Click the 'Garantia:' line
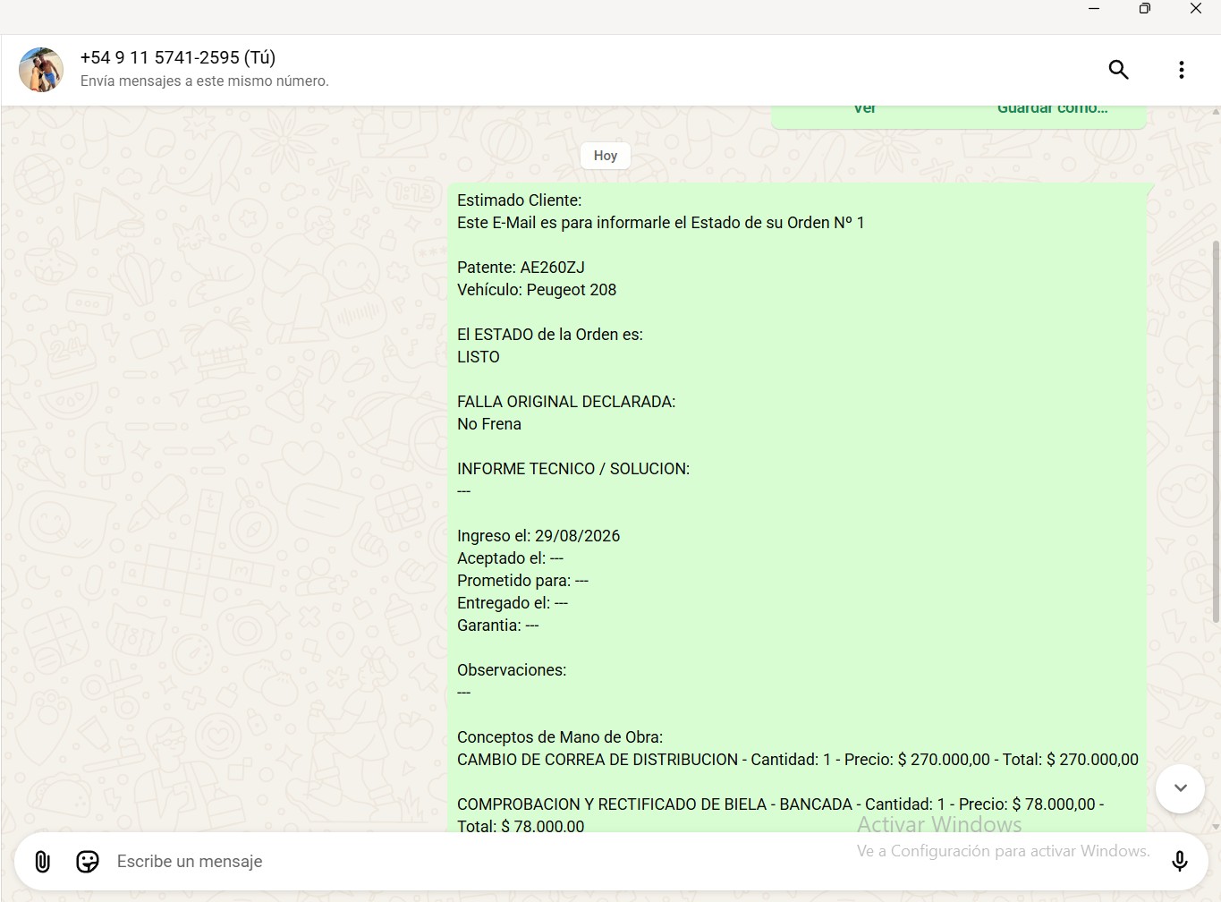The image size is (1221, 902). coord(498,625)
